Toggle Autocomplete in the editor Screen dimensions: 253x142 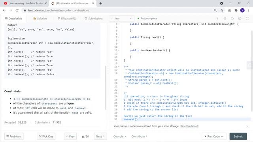(x=147, y=19)
